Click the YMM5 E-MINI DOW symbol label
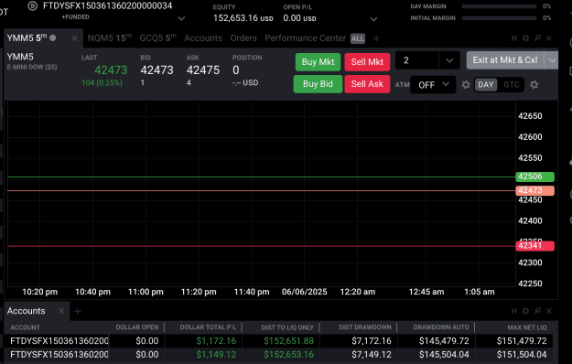Screen dimensions: 572x364 tap(32, 61)
